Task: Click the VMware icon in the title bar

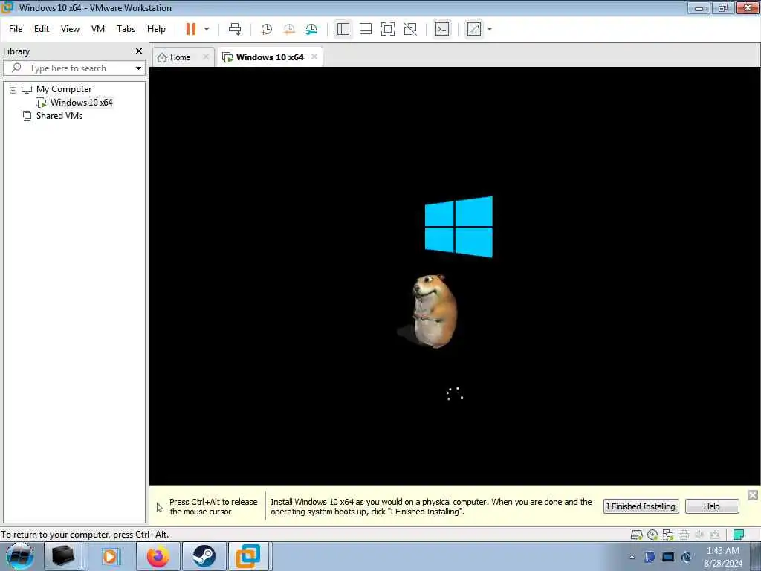Action: click(7, 7)
